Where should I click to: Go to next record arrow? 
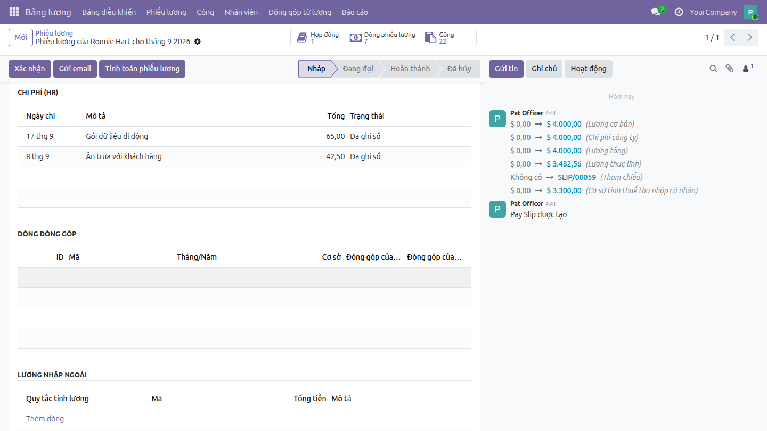click(749, 37)
